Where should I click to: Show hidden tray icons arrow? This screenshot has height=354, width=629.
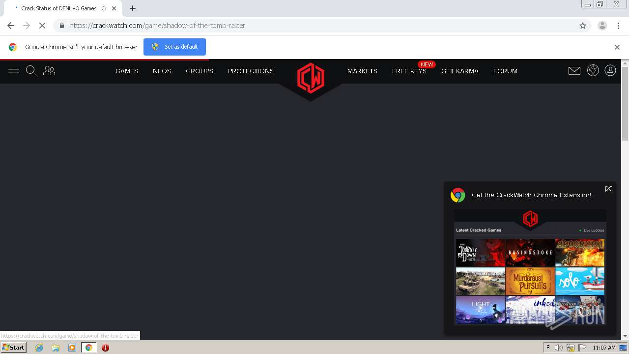click(x=548, y=348)
